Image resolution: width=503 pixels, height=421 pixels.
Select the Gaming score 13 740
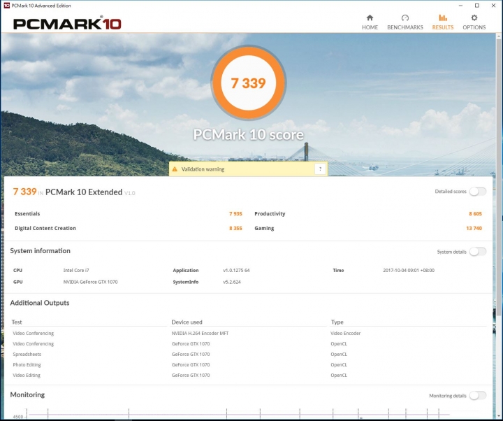coord(474,228)
